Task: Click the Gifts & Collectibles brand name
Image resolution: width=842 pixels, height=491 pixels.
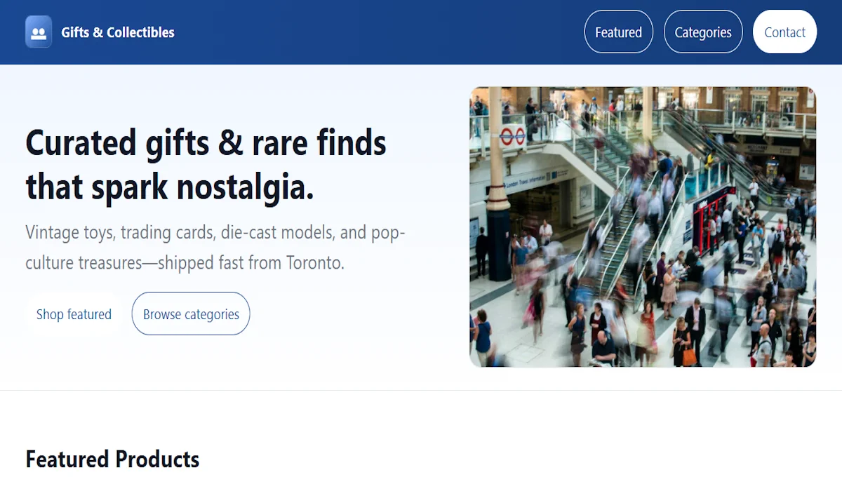Action: [118, 32]
